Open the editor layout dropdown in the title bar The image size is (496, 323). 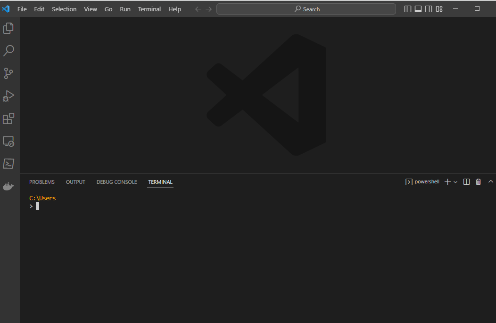428,8
